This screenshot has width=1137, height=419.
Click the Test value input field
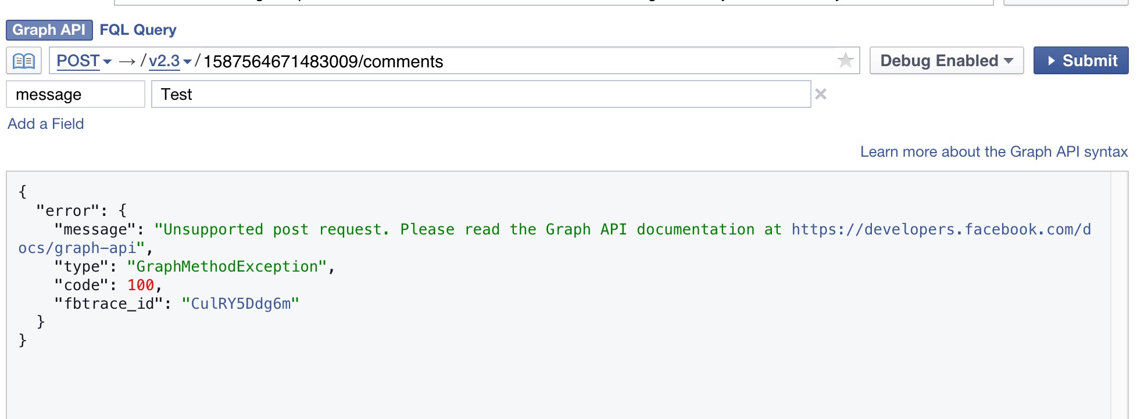tap(480, 94)
